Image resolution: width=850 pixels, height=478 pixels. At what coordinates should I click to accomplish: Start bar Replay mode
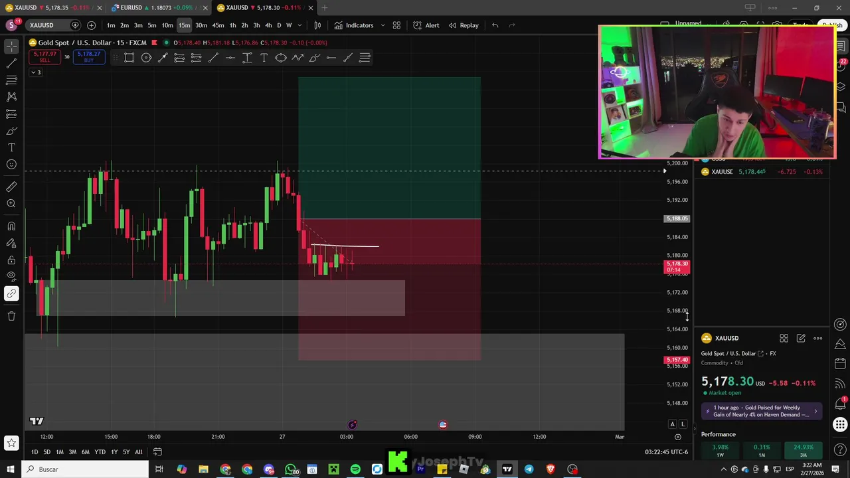[x=464, y=25]
